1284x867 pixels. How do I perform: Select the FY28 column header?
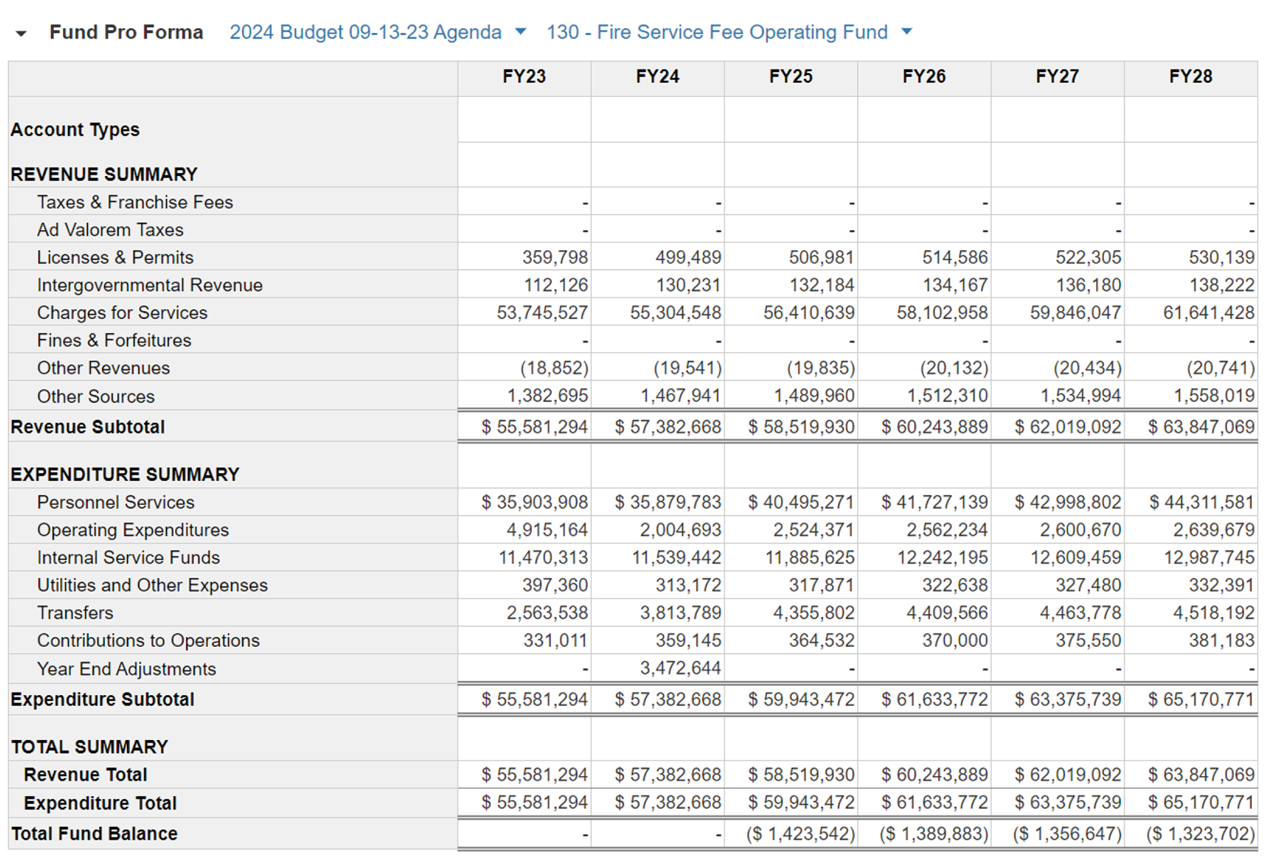tap(1190, 77)
